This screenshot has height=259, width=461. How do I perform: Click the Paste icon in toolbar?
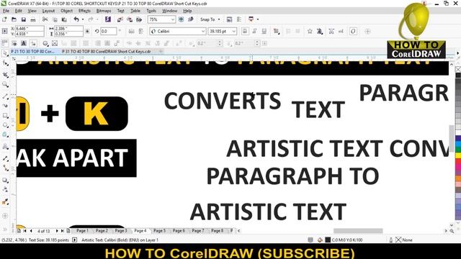[x=64, y=19]
